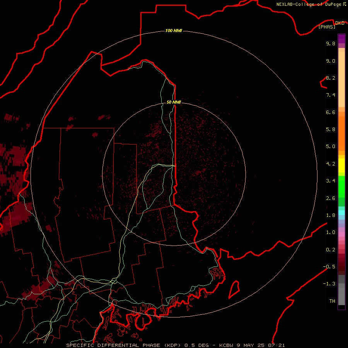
Task: Click the purple top segment of color bar
Action: [341, 39]
